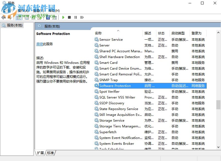Toggle the console tree pane visibility

19,17
